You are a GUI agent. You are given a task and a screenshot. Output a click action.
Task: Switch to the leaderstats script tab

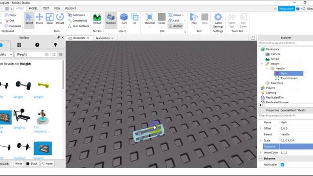click(x=103, y=38)
